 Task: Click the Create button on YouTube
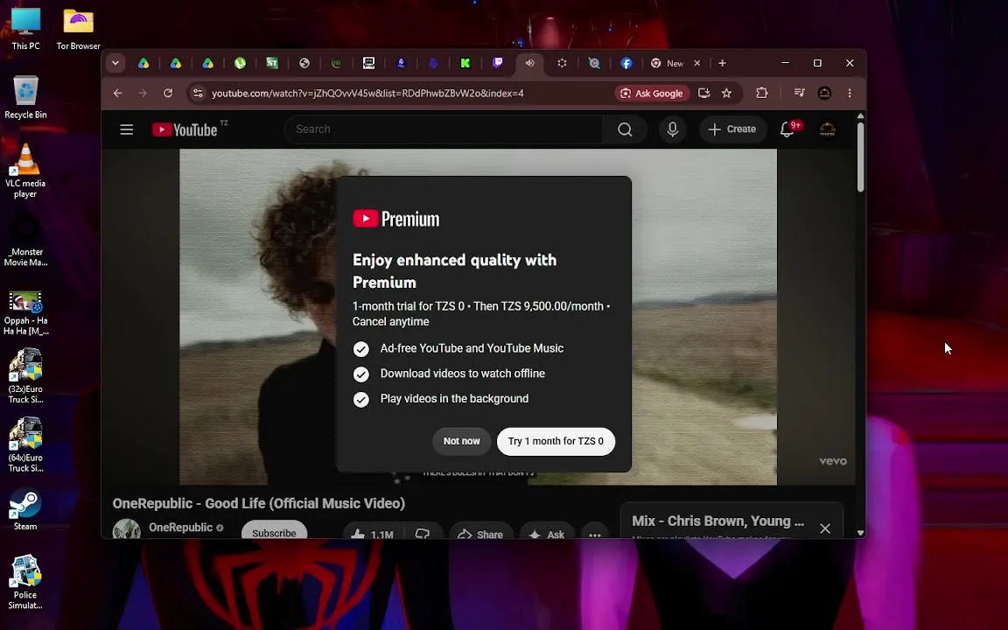[733, 129]
